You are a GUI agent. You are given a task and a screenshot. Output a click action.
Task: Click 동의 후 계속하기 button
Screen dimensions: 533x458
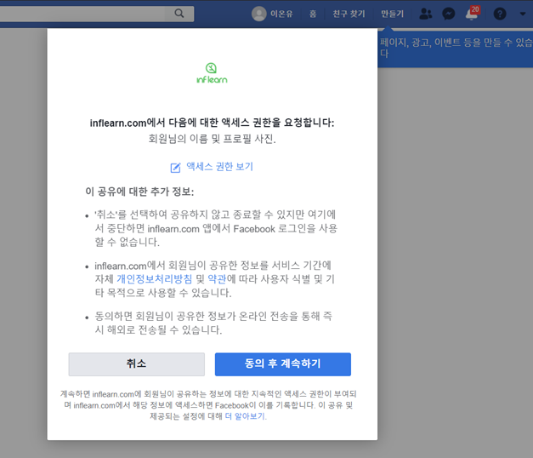pyautogui.click(x=283, y=364)
